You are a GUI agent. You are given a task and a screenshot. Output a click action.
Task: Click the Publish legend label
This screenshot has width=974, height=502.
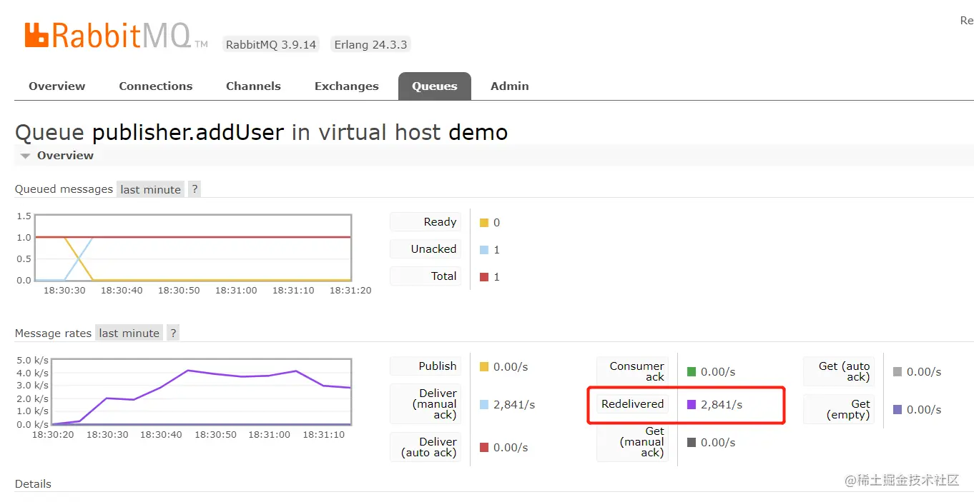point(425,366)
